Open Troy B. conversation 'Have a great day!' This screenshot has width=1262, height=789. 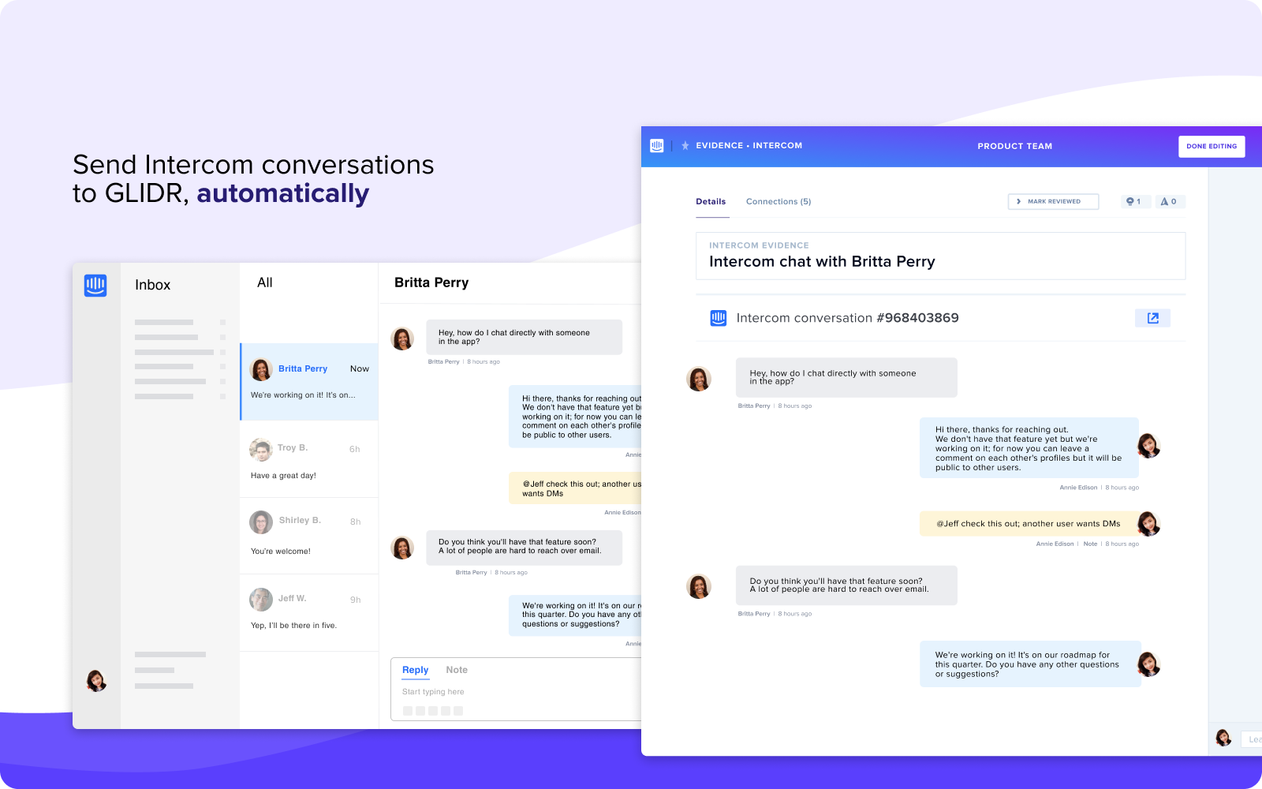point(309,459)
